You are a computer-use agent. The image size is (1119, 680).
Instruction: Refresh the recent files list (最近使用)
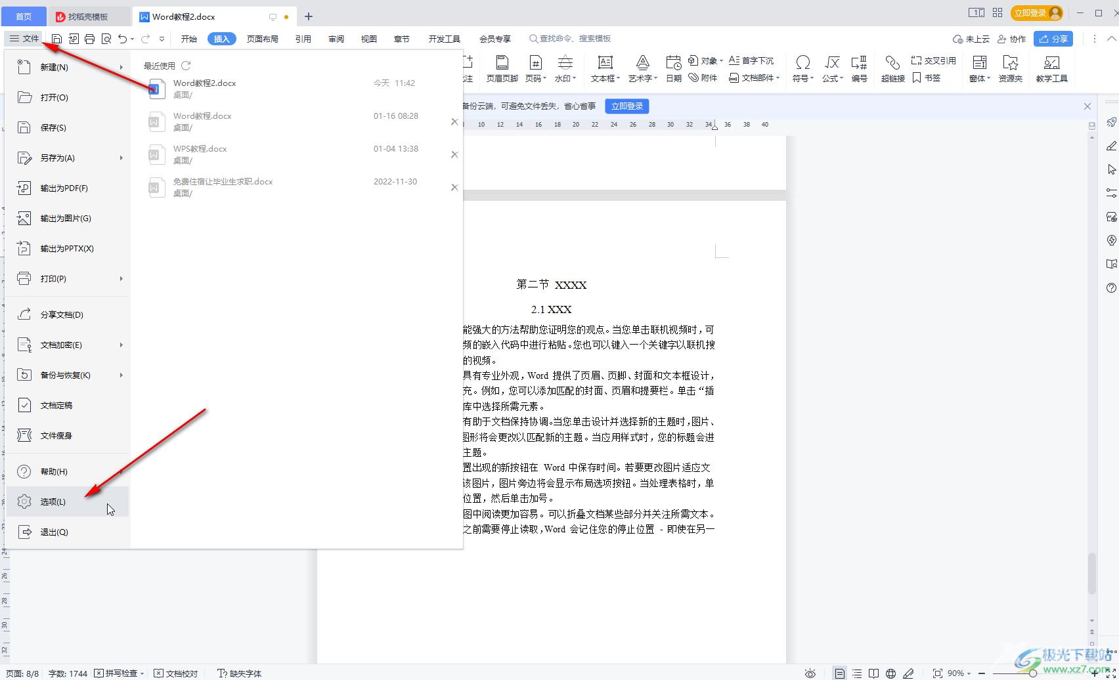tap(186, 66)
